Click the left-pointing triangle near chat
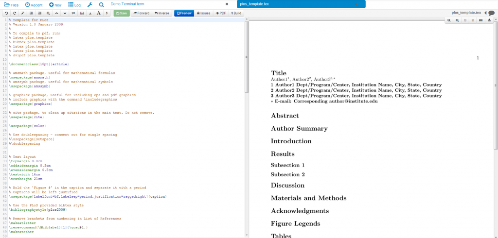 click(x=485, y=13)
